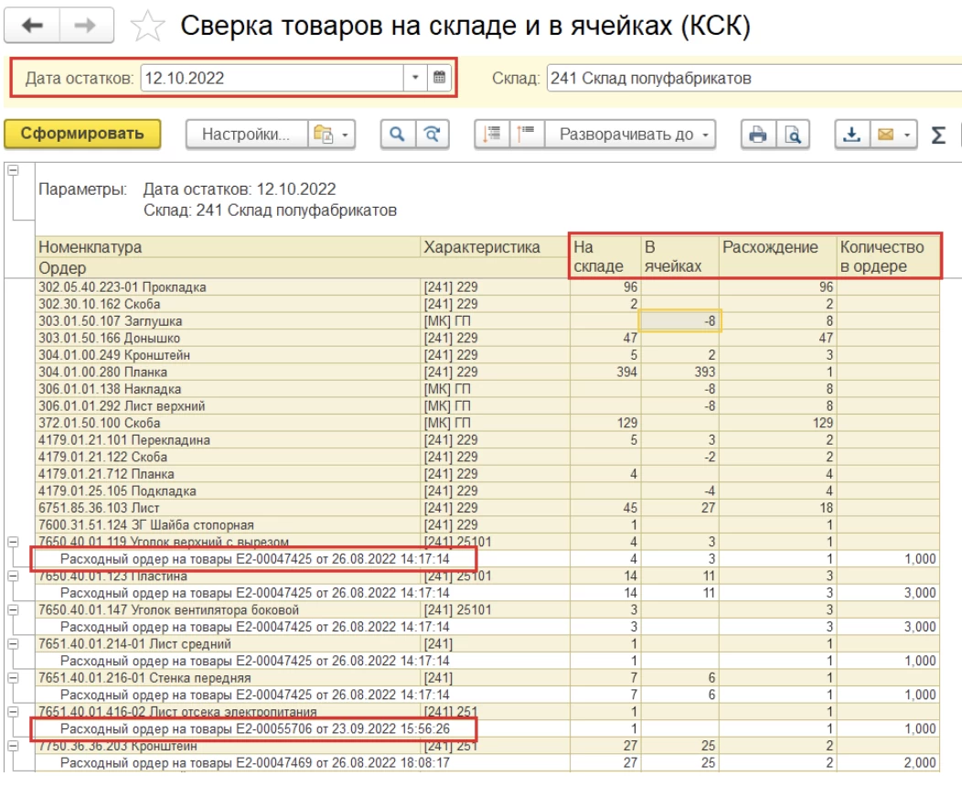Open the Настройки... button
962x787 pixels.
(245, 135)
